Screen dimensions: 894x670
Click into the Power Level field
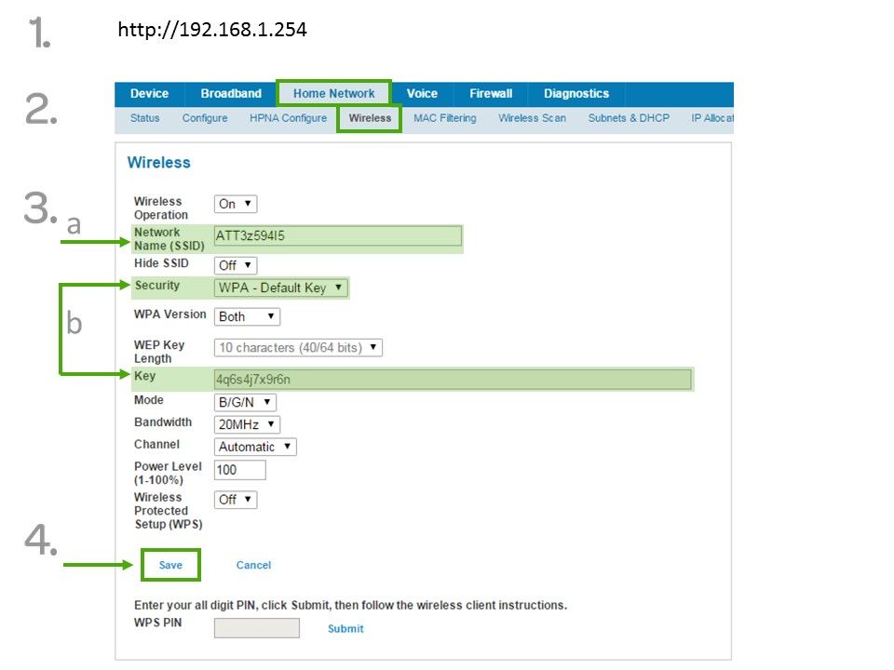pyautogui.click(x=239, y=471)
